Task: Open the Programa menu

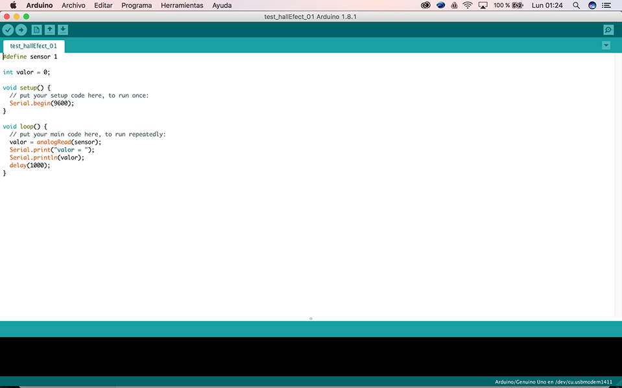Action: (x=136, y=5)
